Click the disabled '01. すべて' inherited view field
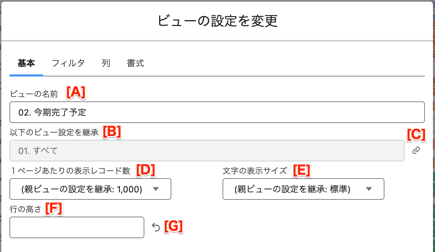The height and width of the screenshot is (252, 435). click(x=207, y=151)
